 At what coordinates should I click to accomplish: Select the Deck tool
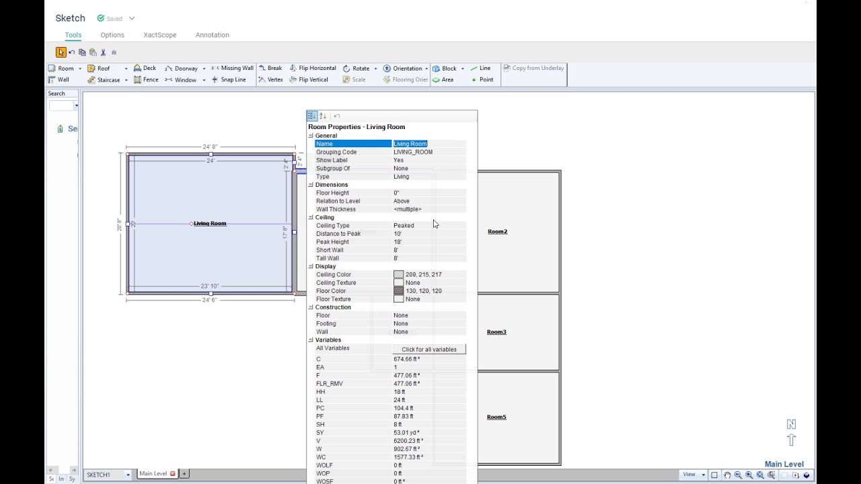[145, 68]
